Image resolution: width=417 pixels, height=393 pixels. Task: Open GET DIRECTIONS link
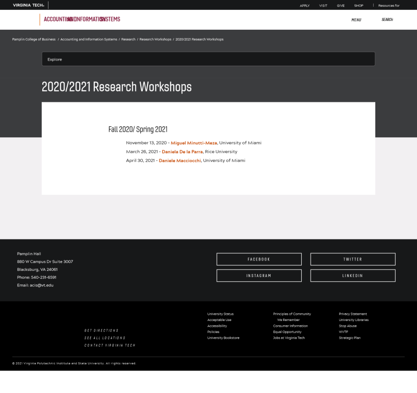tap(101, 330)
